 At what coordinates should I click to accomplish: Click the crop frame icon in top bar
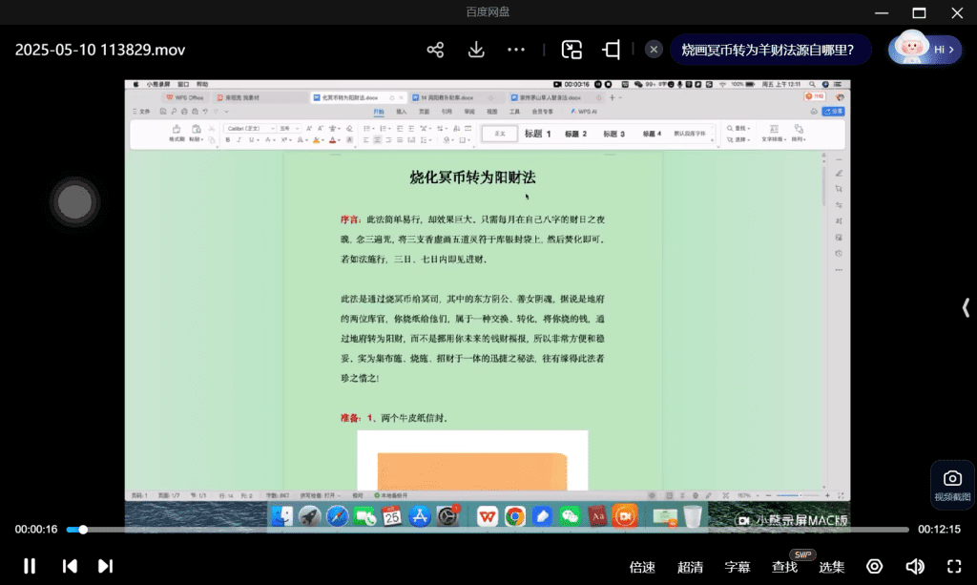(612, 50)
